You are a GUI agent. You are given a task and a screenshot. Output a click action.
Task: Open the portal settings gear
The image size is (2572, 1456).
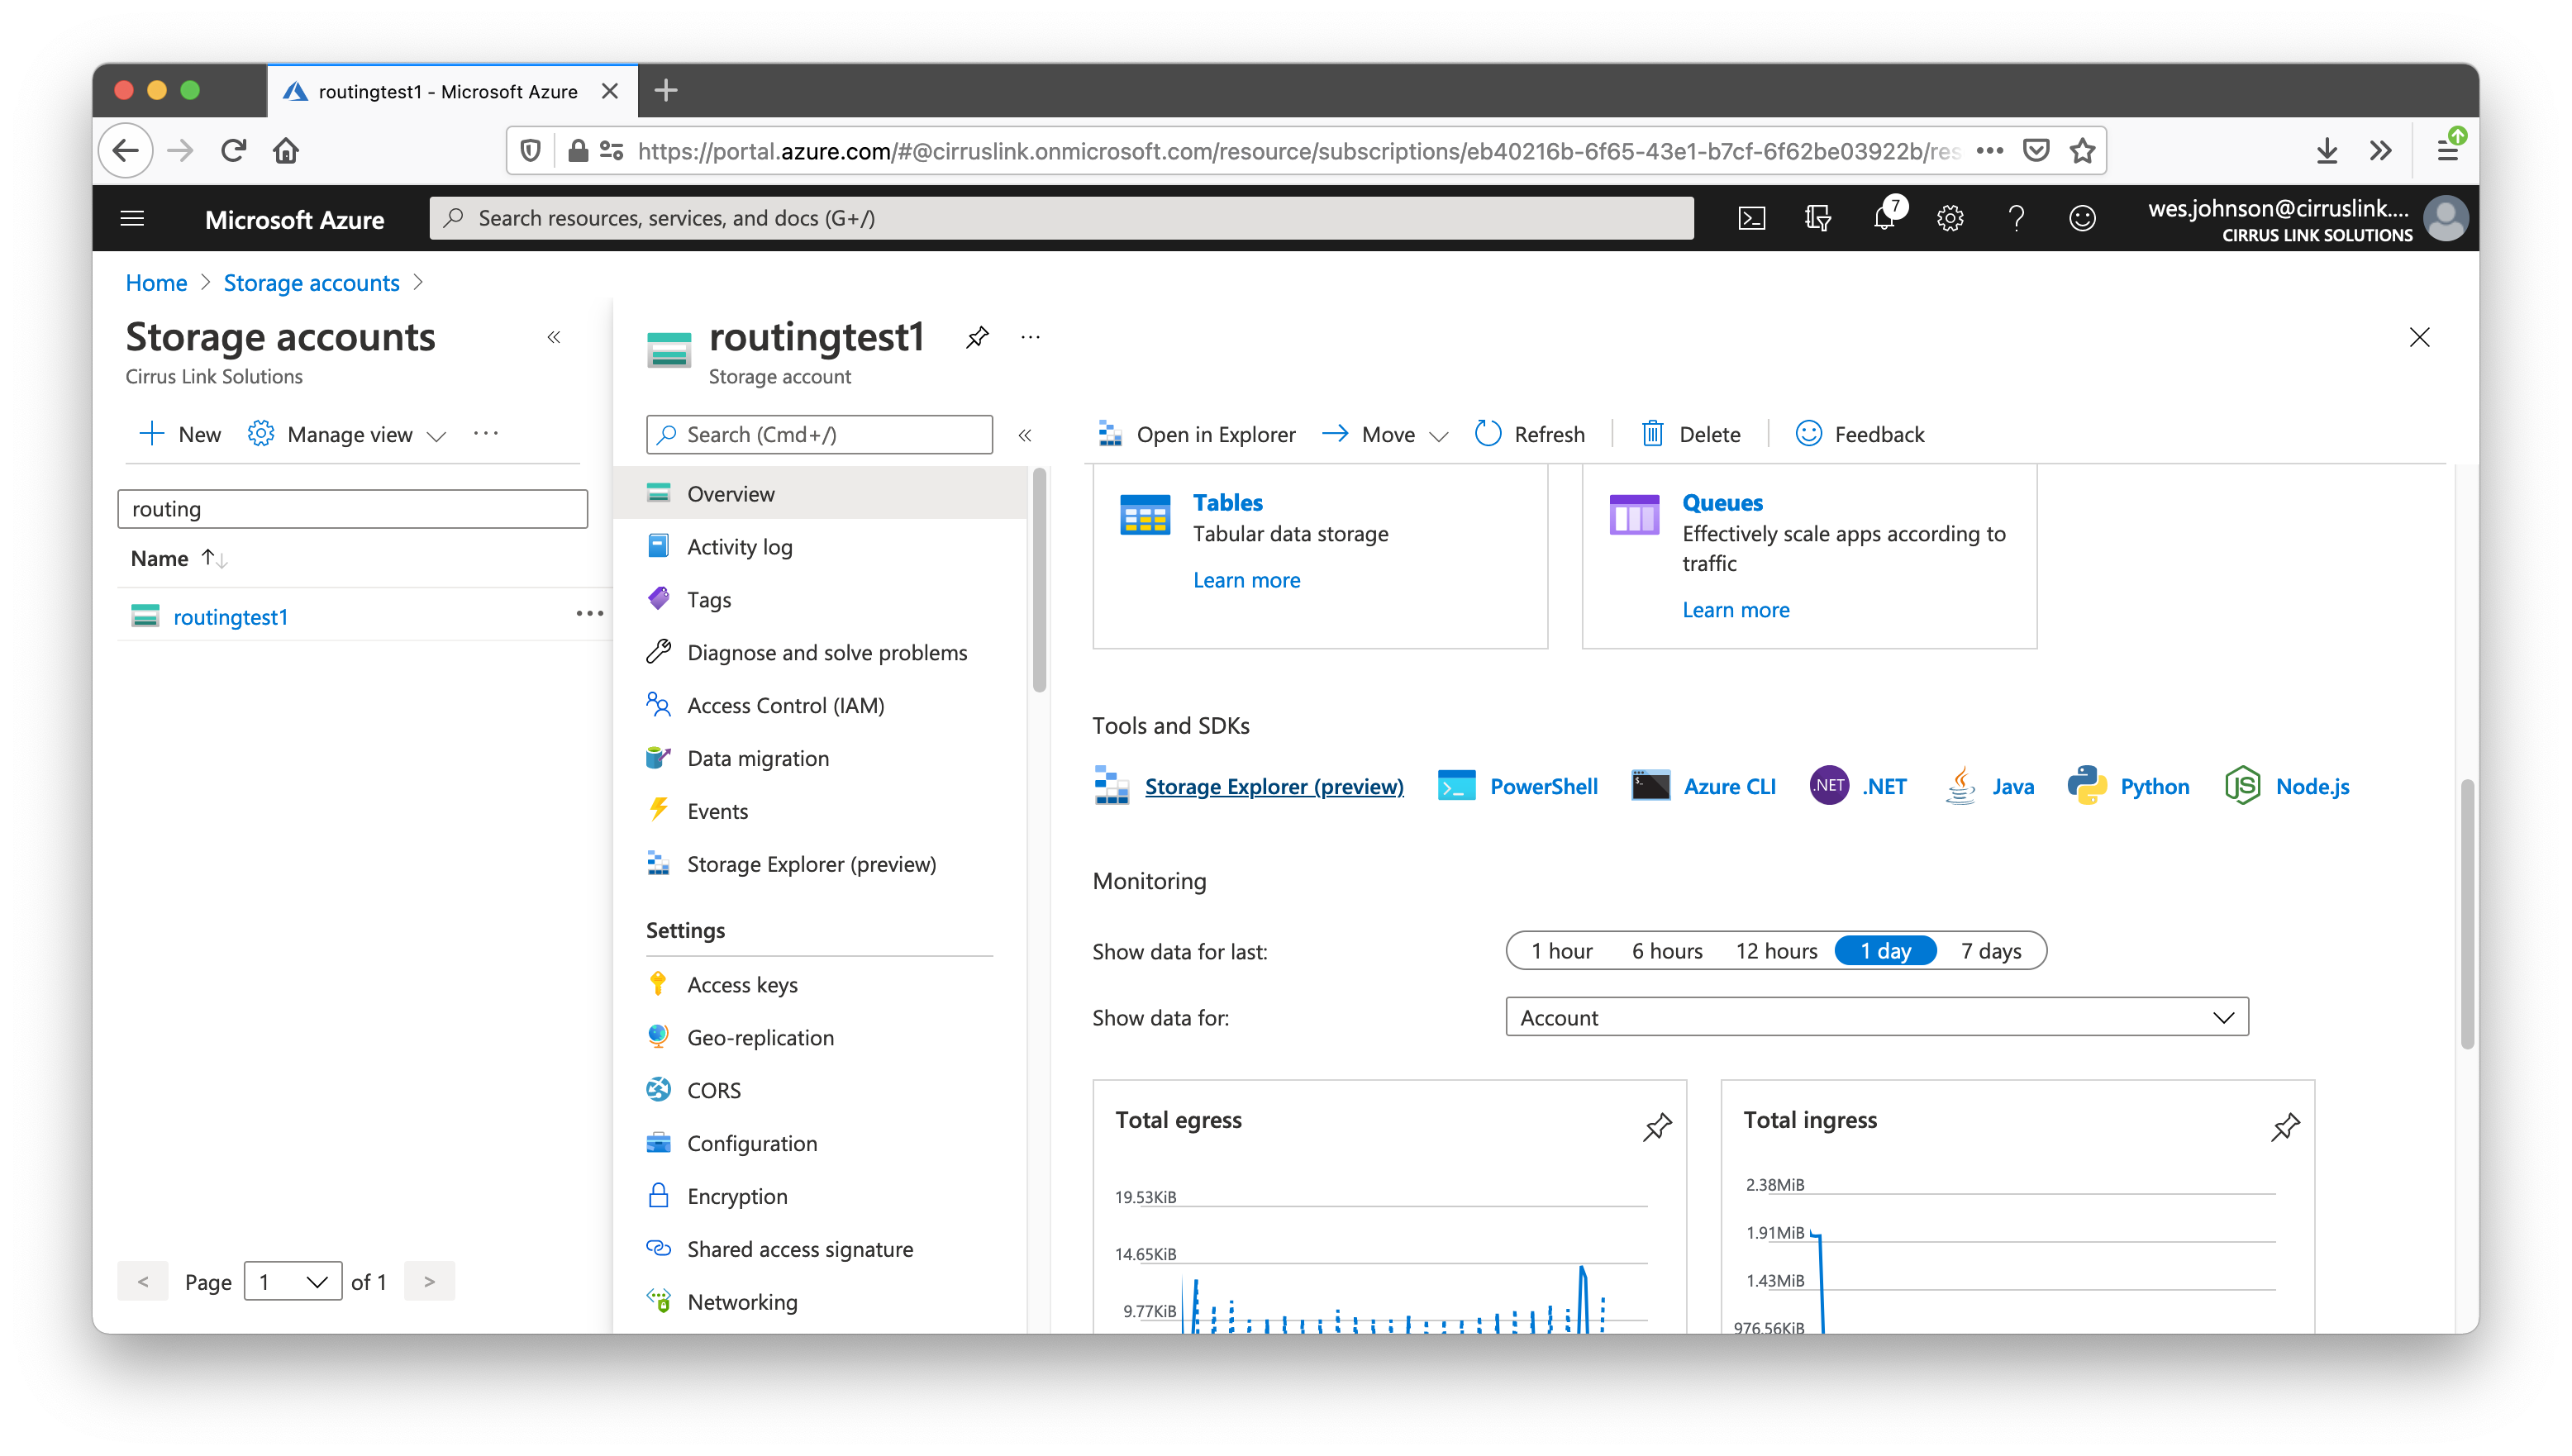pos(1950,218)
